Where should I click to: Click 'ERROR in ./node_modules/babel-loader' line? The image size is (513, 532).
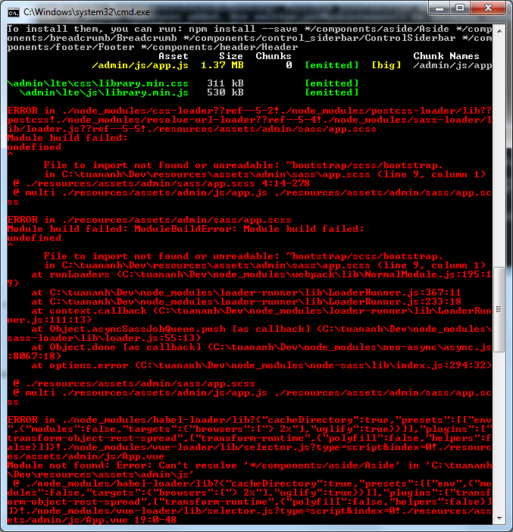click(249, 420)
